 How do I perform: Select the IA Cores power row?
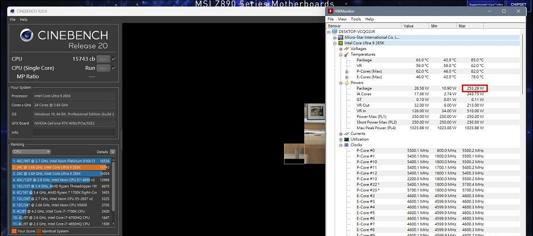pos(424,94)
